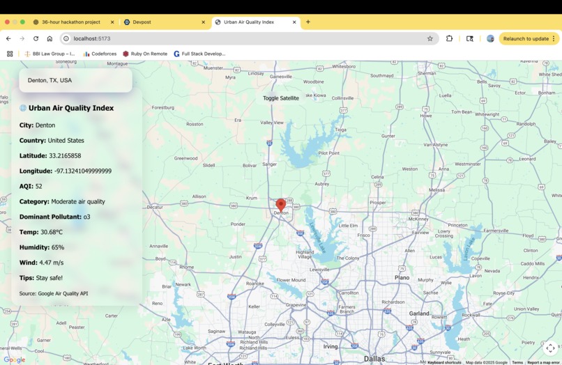The width and height of the screenshot is (562, 365).
Task: Open the browser home page icon
Action: pos(50,39)
